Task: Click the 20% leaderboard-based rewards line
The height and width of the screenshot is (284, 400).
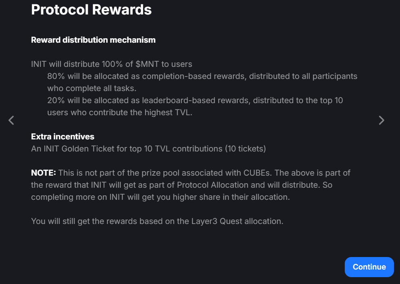Action: pyautogui.click(x=195, y=100)
